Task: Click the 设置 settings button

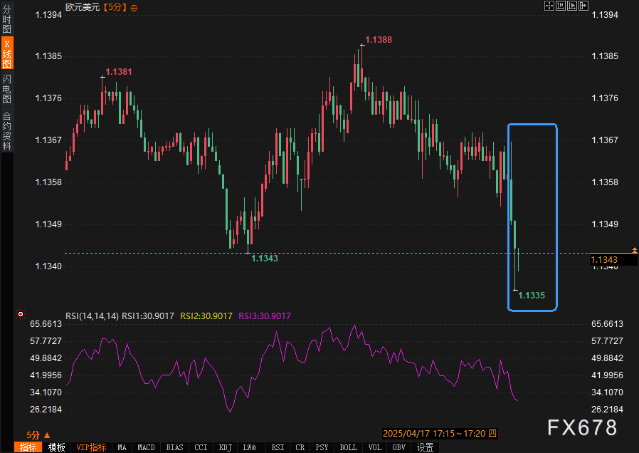Action: click(x=425, y=447)
